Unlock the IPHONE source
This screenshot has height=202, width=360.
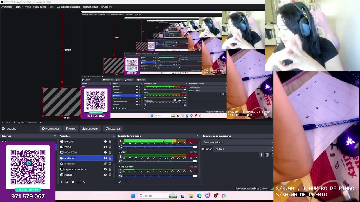(110, 141)
